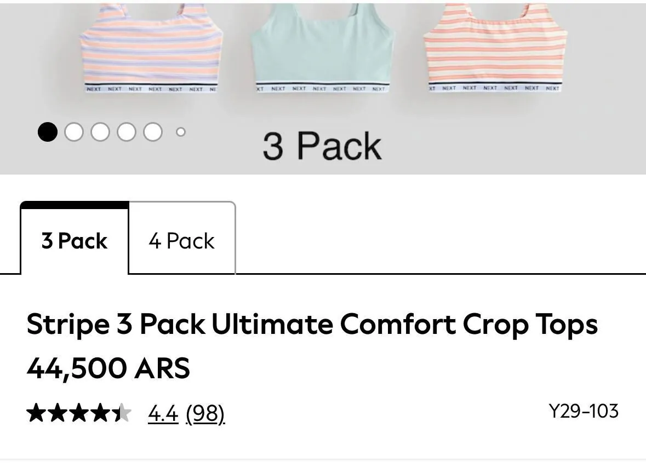The height and width of the screenshot is (468, 646).
Task: Go to the fifth carousel image dot
Action: (x=153, y=132)
